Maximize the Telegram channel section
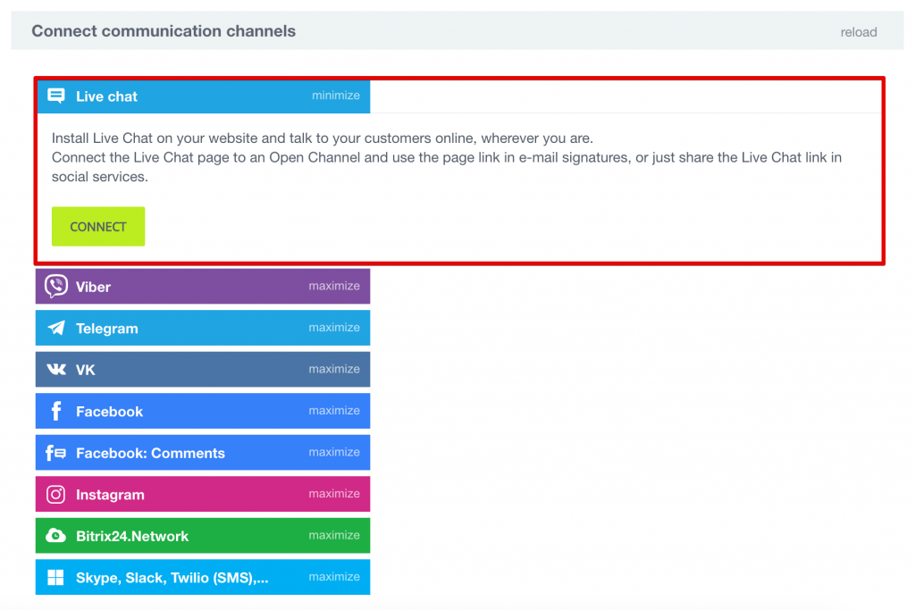 pos(334,327)
